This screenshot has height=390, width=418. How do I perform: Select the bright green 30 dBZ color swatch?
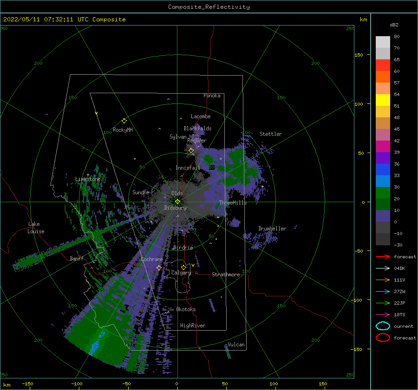383,193
